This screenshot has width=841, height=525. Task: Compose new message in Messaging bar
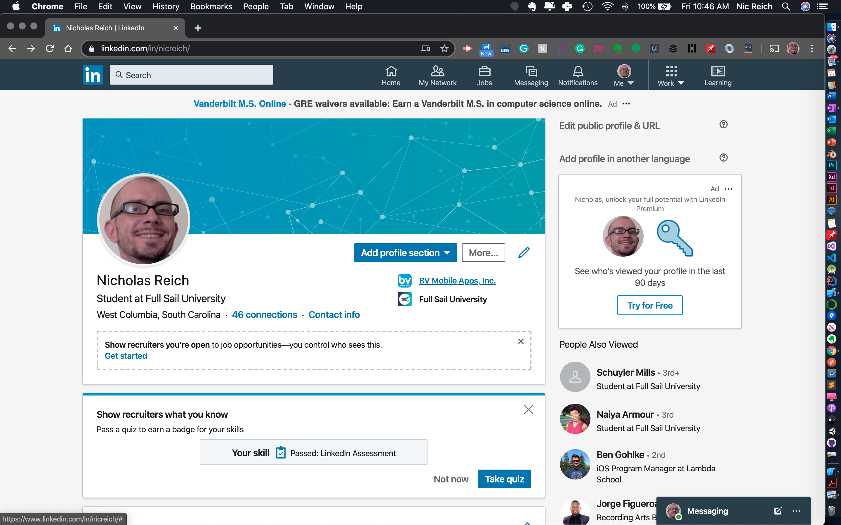coord(778,511)
